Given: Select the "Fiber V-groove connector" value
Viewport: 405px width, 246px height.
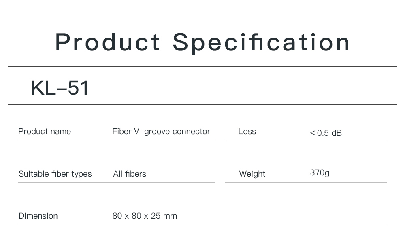Looking at the screenshot, I should pos(161,131).
